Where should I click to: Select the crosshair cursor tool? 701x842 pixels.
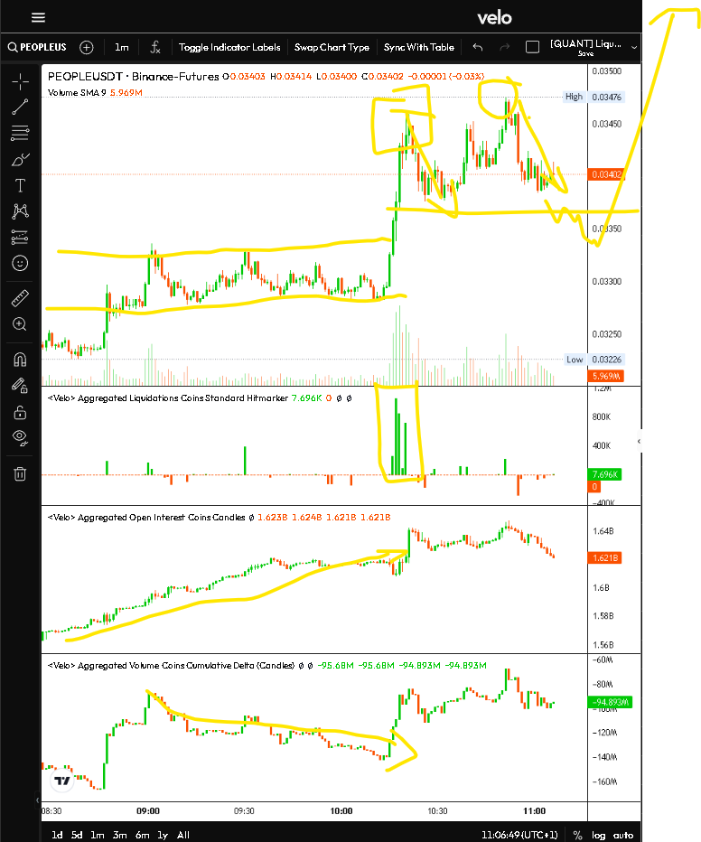tap(21, 81)
